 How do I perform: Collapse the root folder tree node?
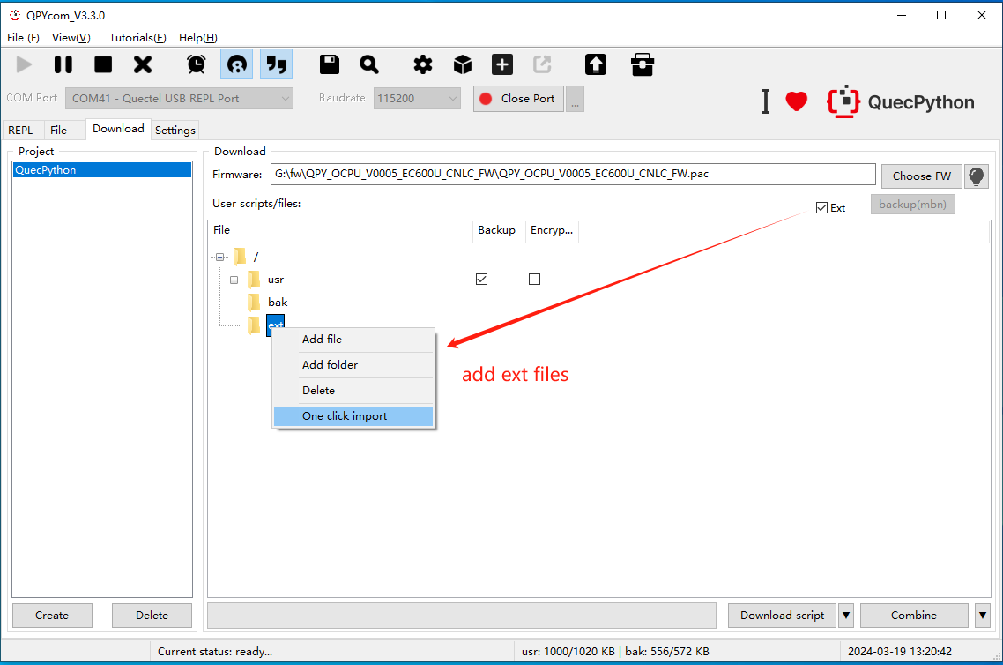[x=220, y=257]
